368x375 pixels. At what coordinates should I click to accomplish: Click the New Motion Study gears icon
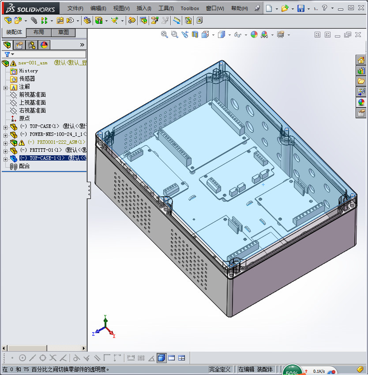(131, 21)
